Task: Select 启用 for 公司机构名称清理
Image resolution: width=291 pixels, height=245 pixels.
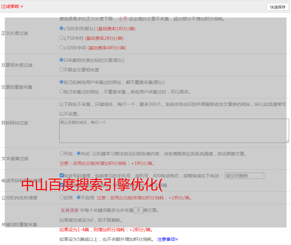Action: tap(62, 197)
